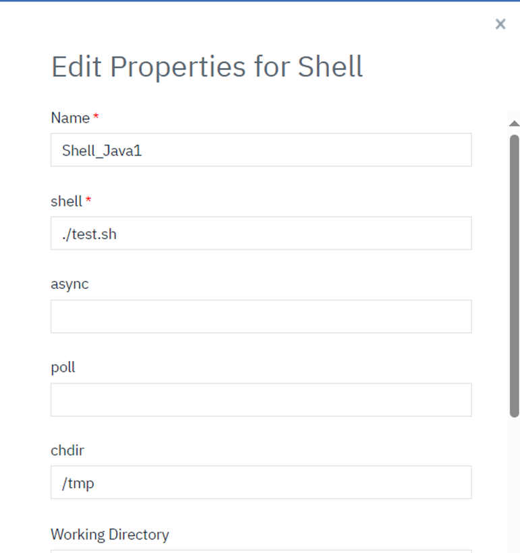Click inside the poll input field

pos(260,399)
